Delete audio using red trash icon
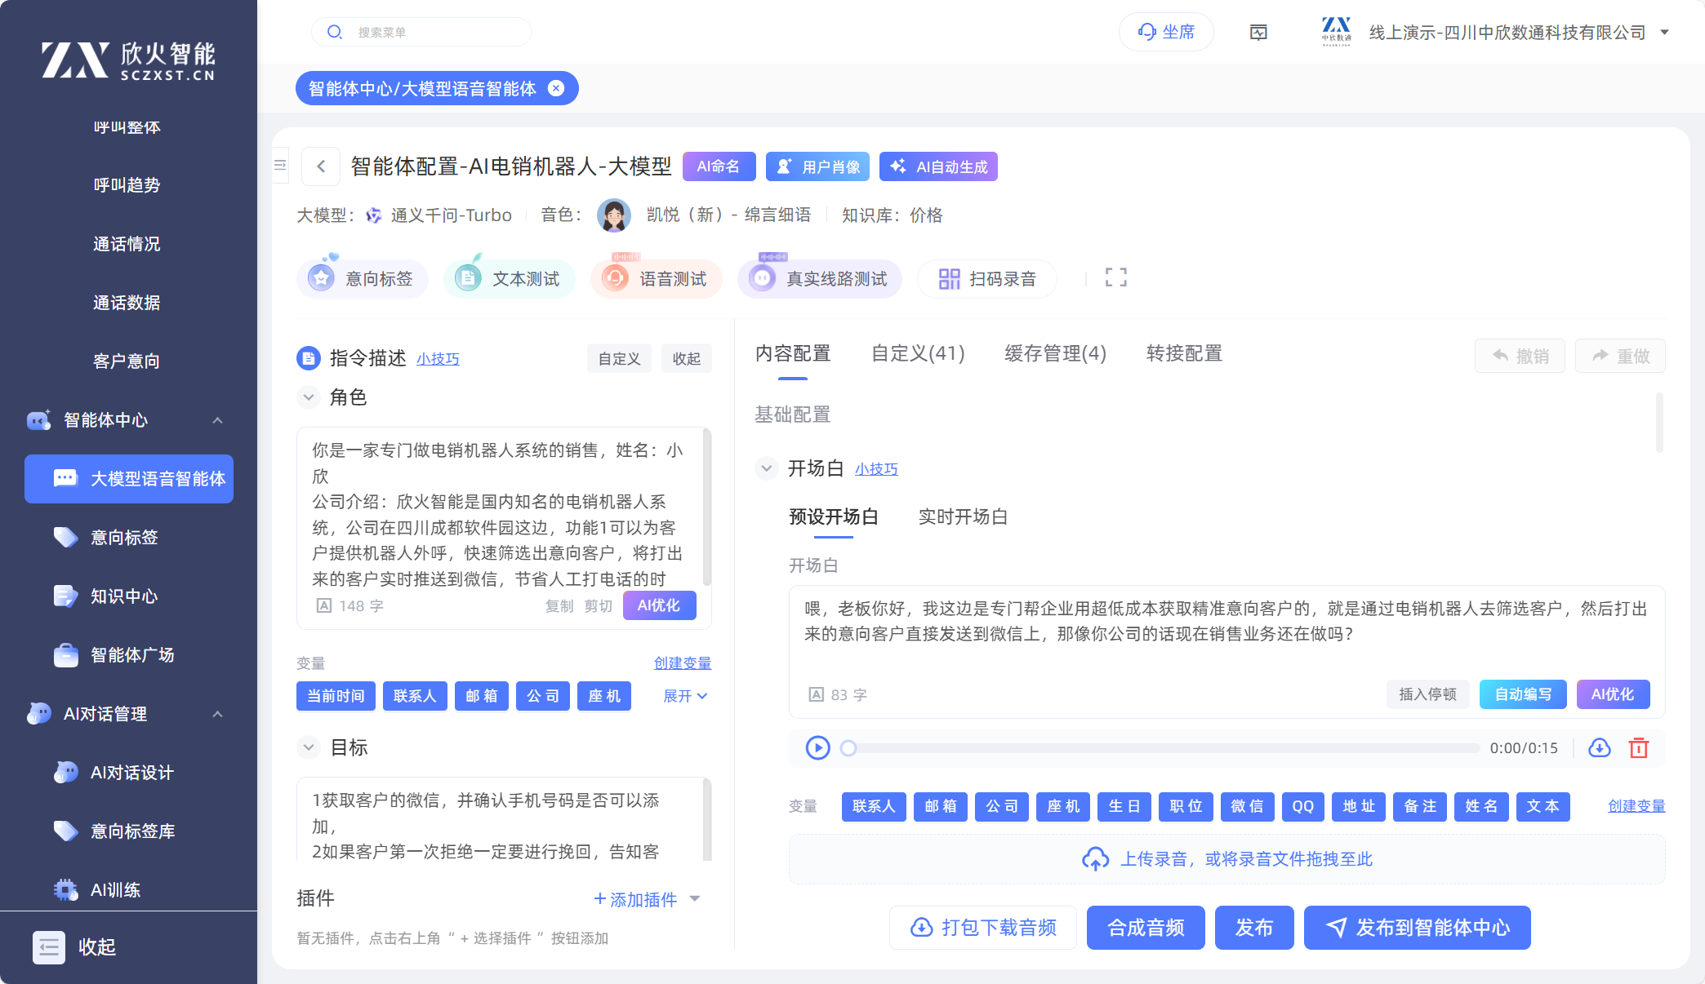Screen dimensions: 1705x984 [1638, 747]
